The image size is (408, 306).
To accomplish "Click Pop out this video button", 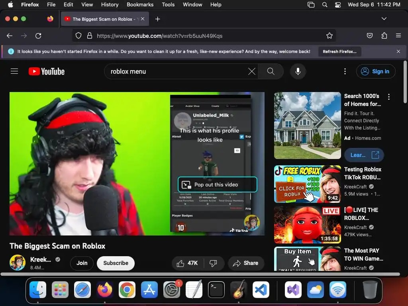I will [x=217, y=184].
